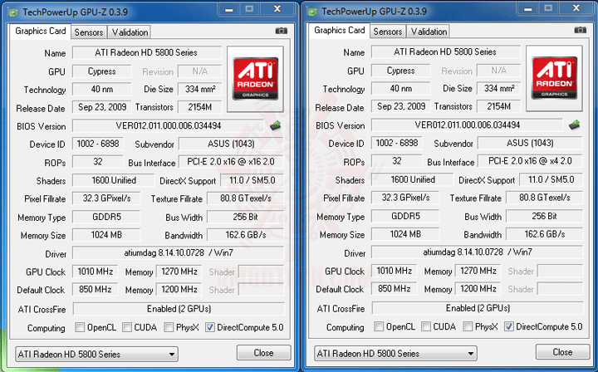Click the Device ID 1002 - 6898 field in left window
Viewport: 598px width, 372px height.
(x=98, y=144)
